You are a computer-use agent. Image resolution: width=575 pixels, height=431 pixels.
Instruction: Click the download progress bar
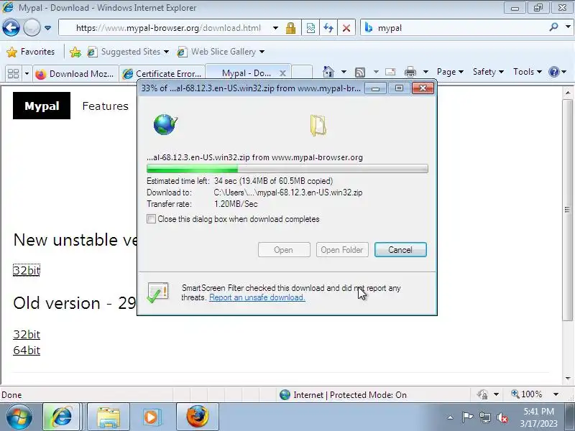[x=287, y=169]
